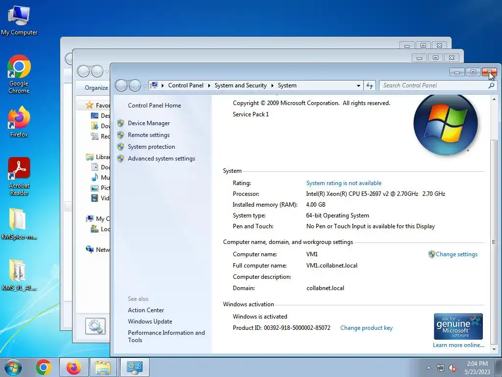Image resolution: width=502 pixels, height=377 pixels.
Task: Click the Documents library icon in Explorer
Action: coord(95,167)
